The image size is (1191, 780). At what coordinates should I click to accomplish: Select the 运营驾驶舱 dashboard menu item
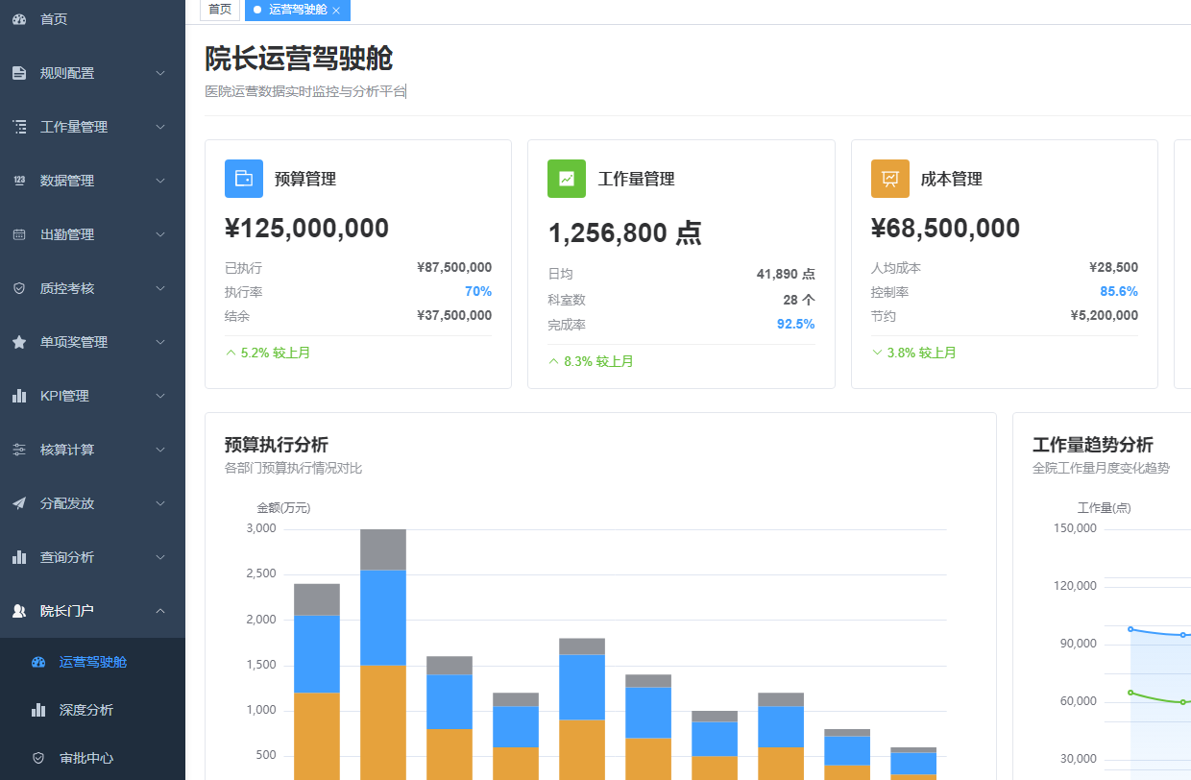[x=92, y=662]
